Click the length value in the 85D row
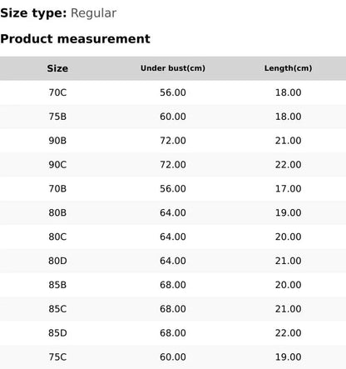 pyautogui.click(x=288, y=333)
